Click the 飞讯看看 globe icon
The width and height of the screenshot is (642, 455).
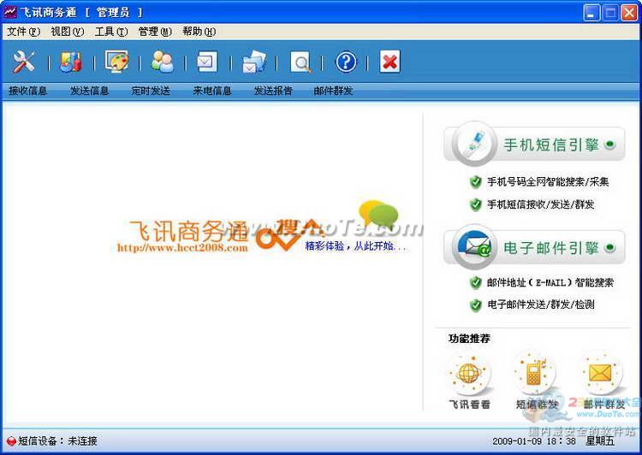pos(469,374)
